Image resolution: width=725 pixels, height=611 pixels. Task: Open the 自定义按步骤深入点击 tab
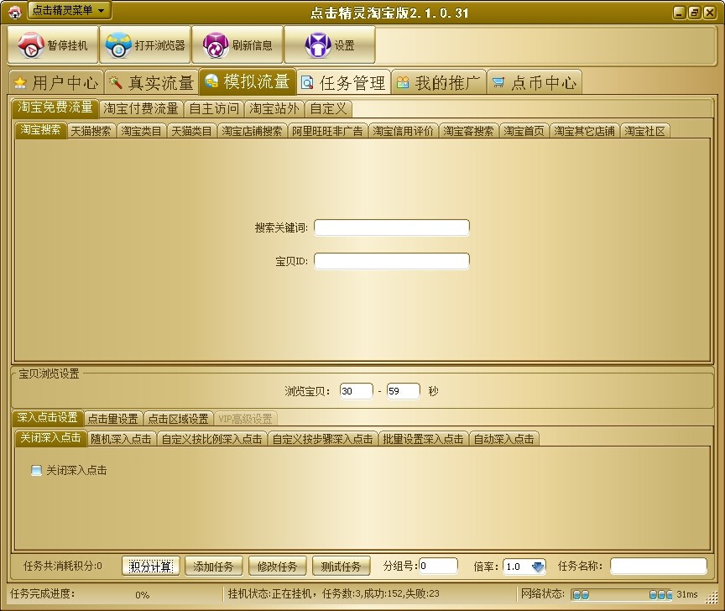pos(322,439)
